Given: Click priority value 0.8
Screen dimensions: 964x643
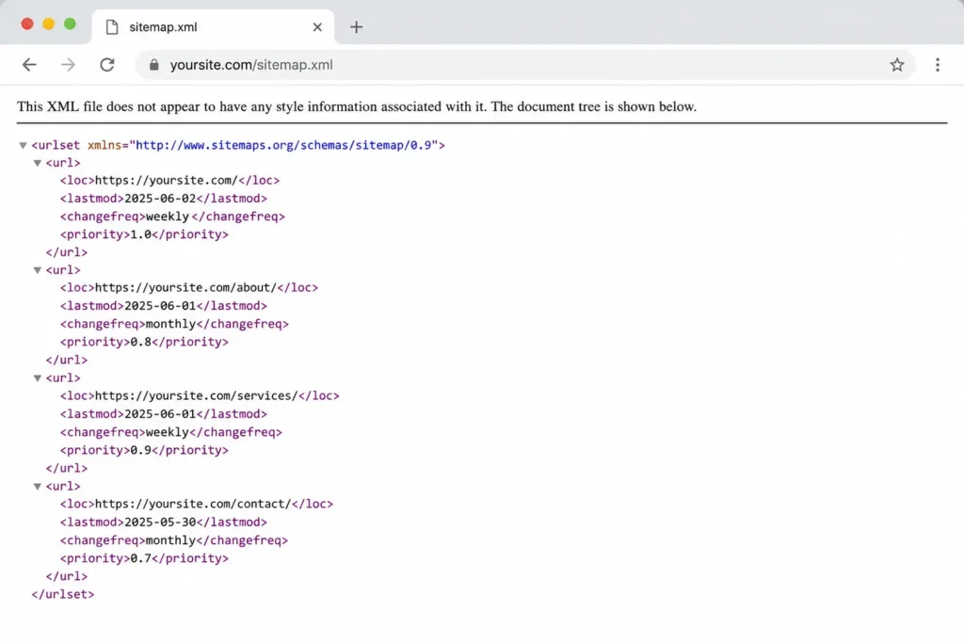Looking at the screenshot, I should tap(141, 342).
